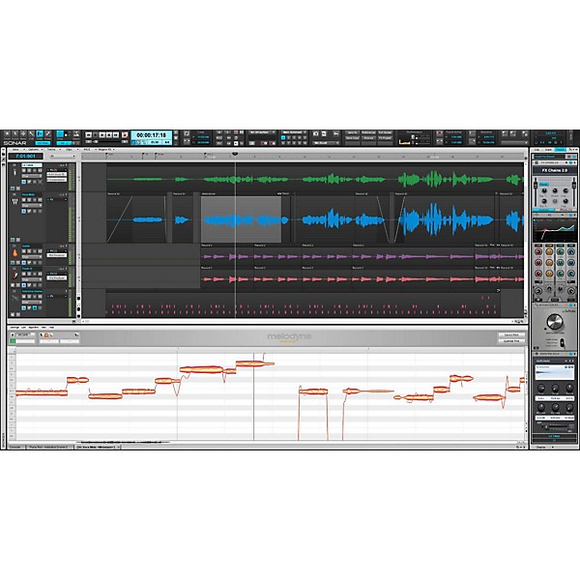Open the Options menu in track view
This screenshot has height=580, width=580.
33,150
